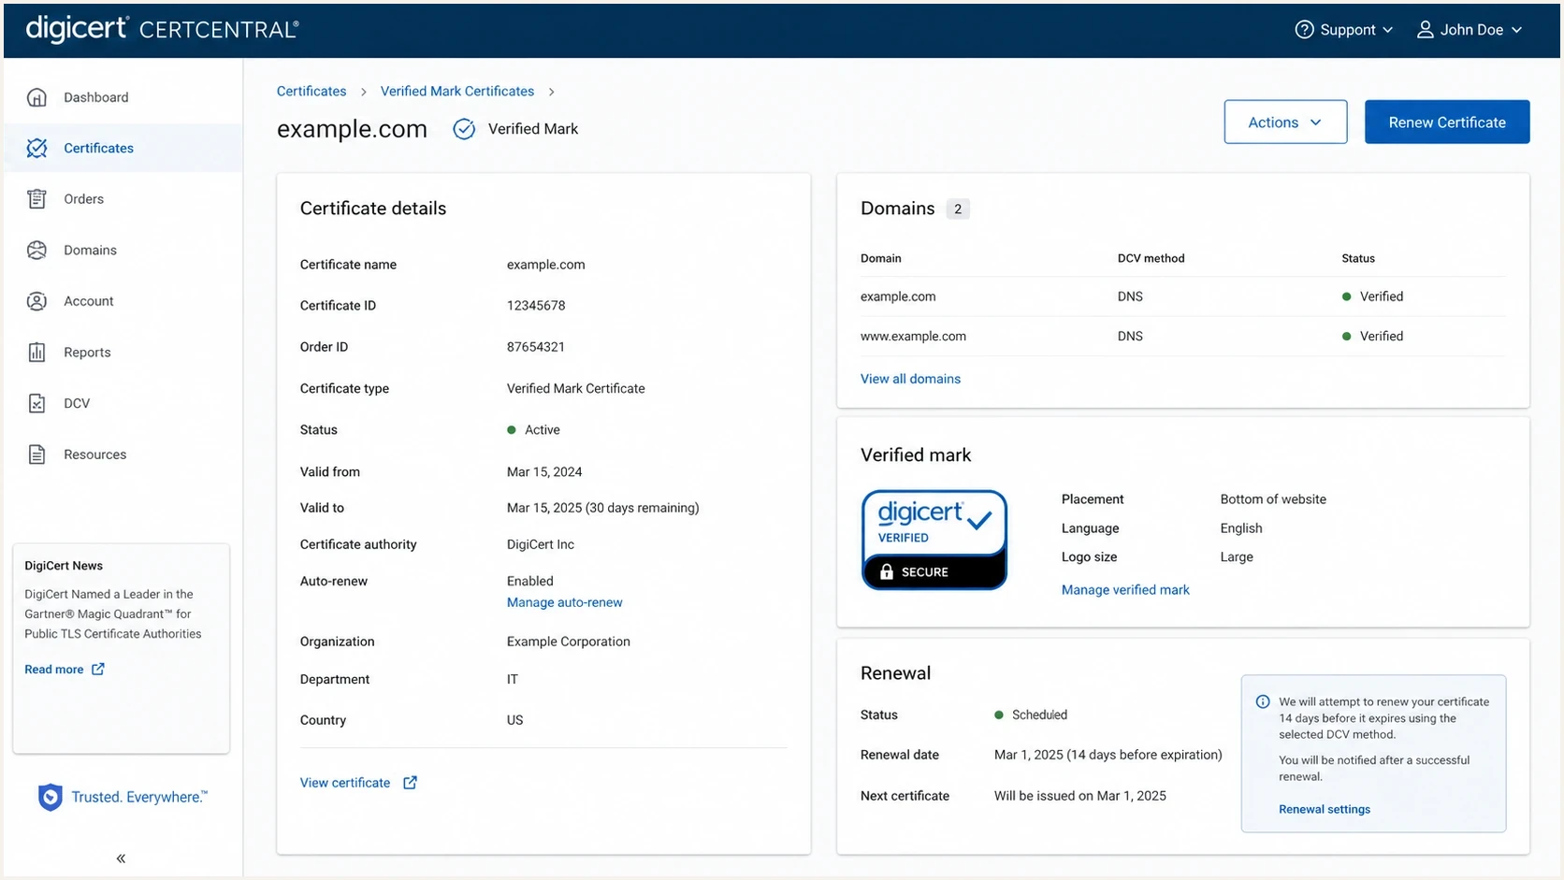
Task: Click the Bottom of website placement value
Action: pyautogui.click(x=1273, y=499)
